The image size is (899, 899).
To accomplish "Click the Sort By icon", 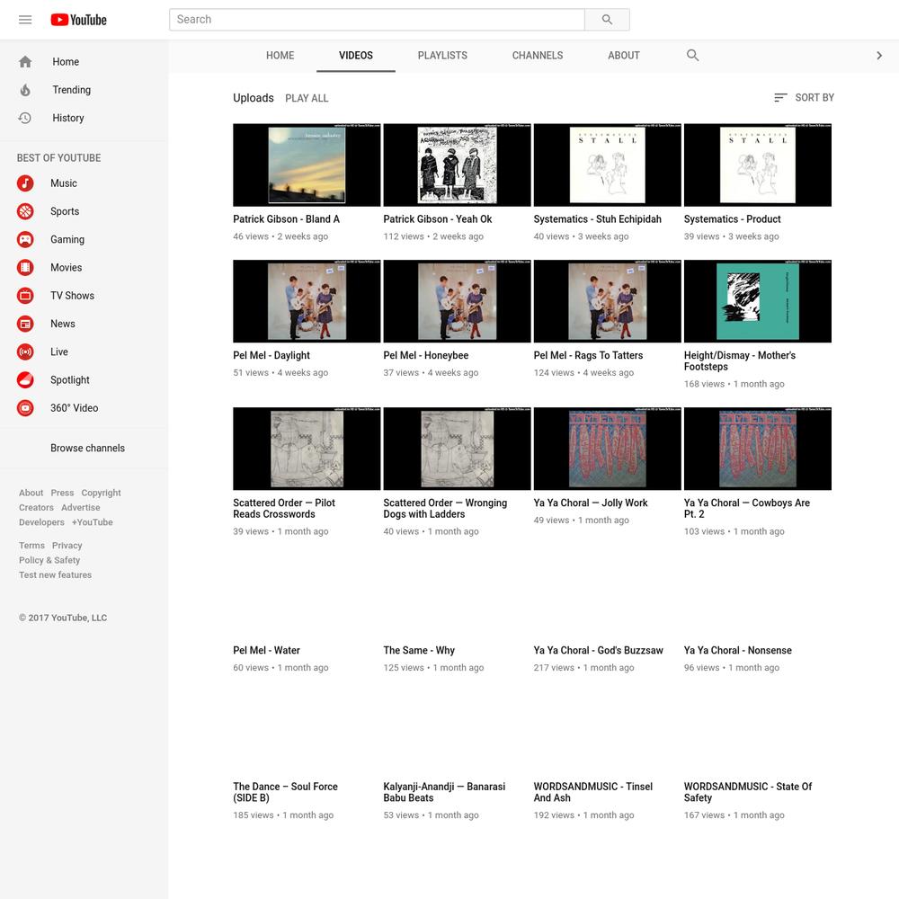I will 780,97.
